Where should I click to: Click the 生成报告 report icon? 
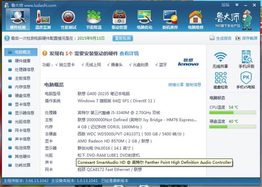tap(212, 38)
